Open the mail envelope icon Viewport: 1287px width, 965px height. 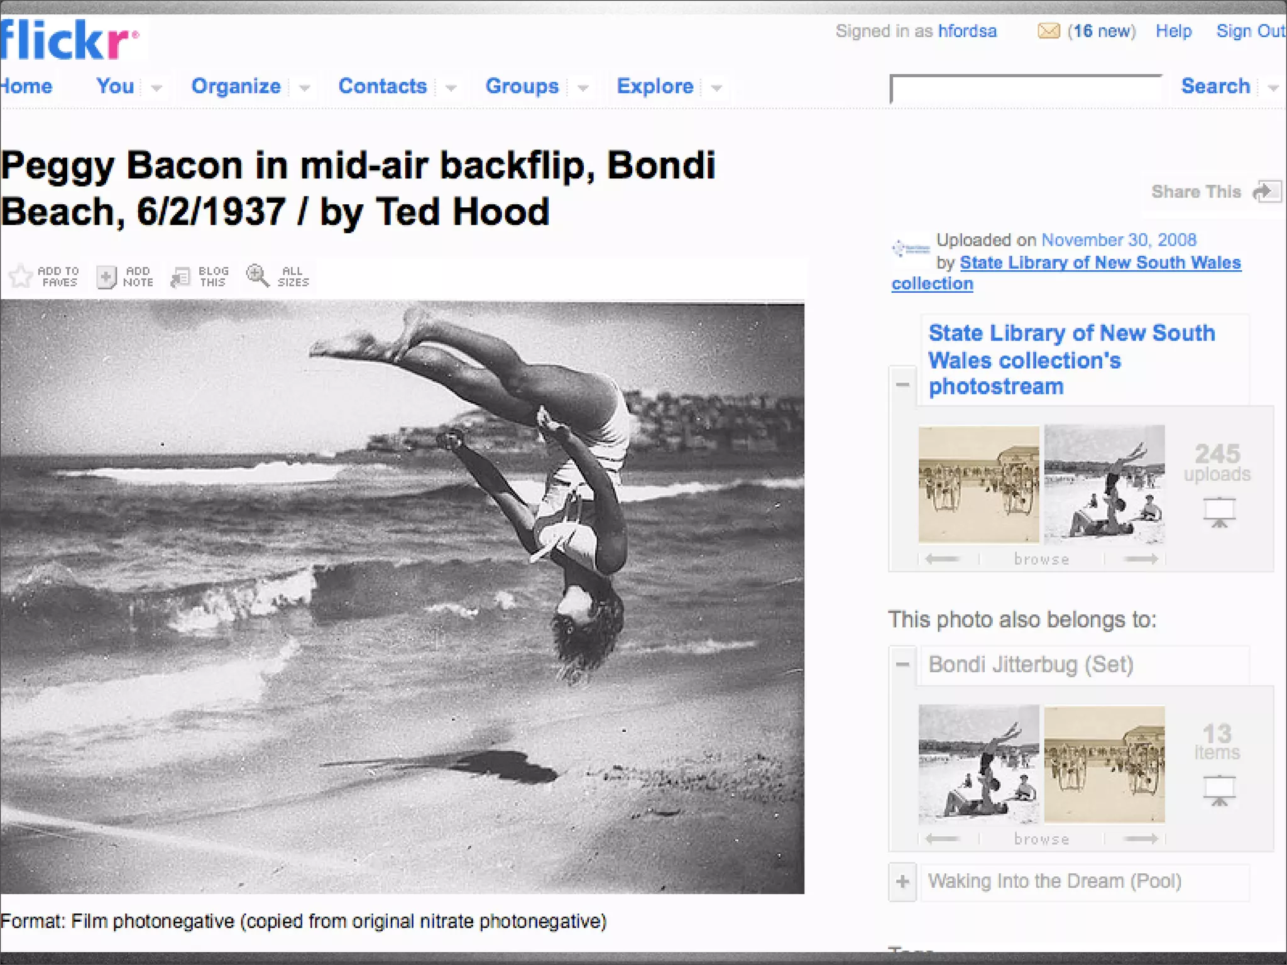[x=1048, y=31]
